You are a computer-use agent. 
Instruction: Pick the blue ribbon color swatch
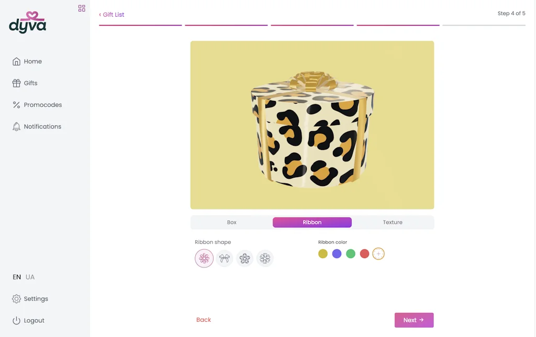[337, 253]
